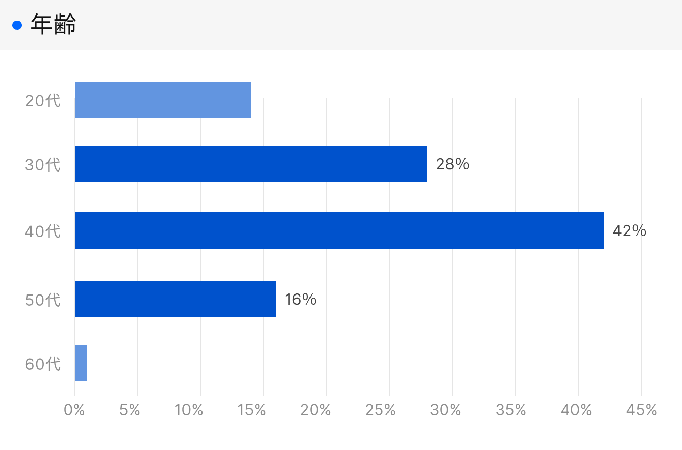Click the longest bar for 40代
Viewport: 682px width, 450px height.
[339, 230]
